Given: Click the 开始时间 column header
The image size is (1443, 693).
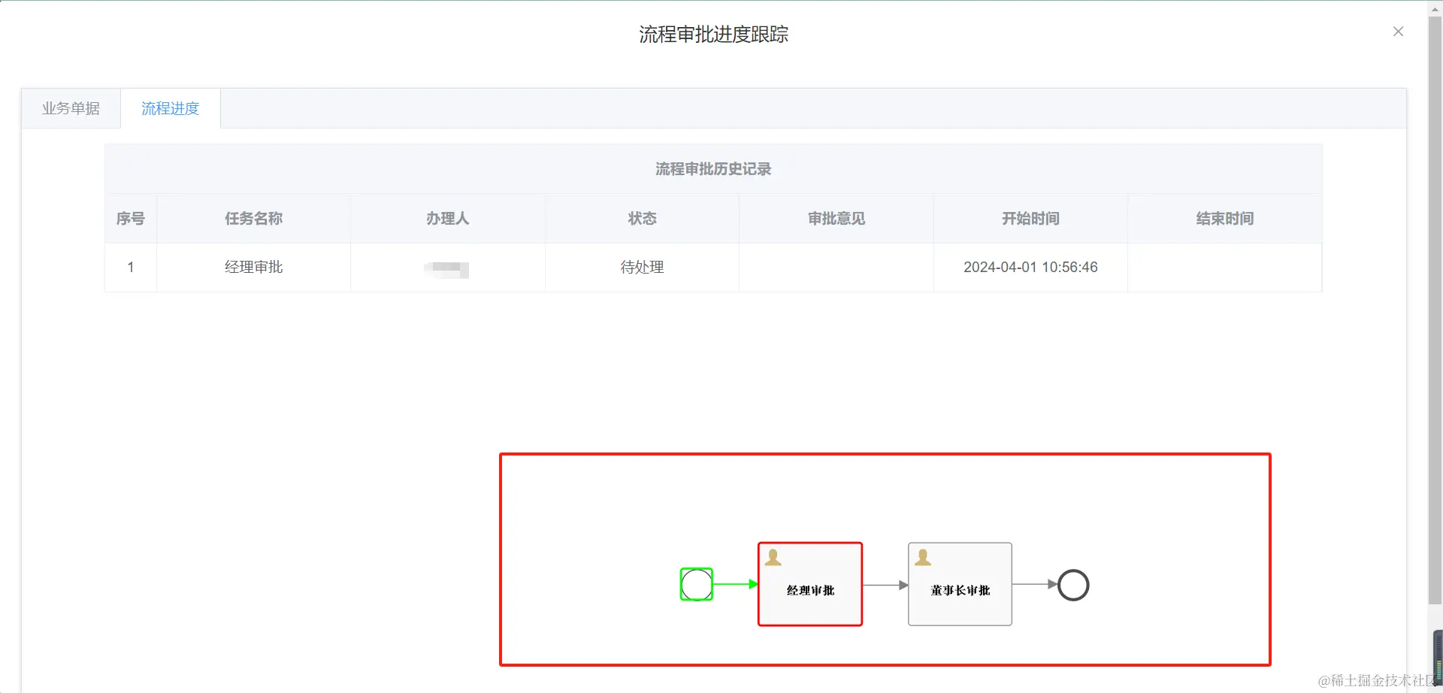Looking at the screenshot, I should point(1030,219).
